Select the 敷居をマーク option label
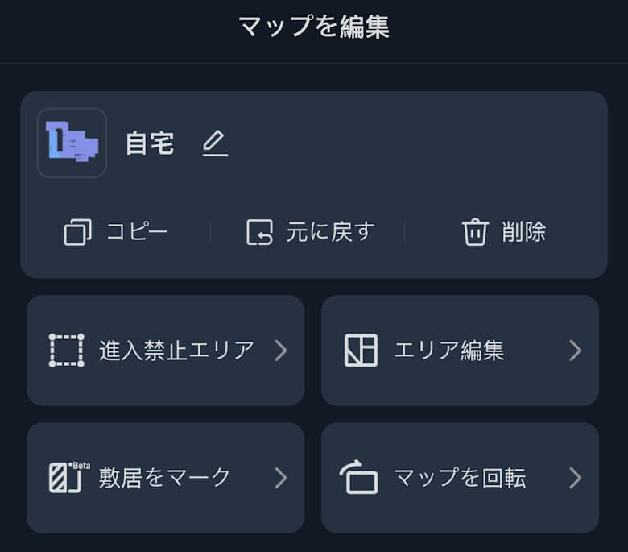 pyautogui.click(x=165, y=478)
